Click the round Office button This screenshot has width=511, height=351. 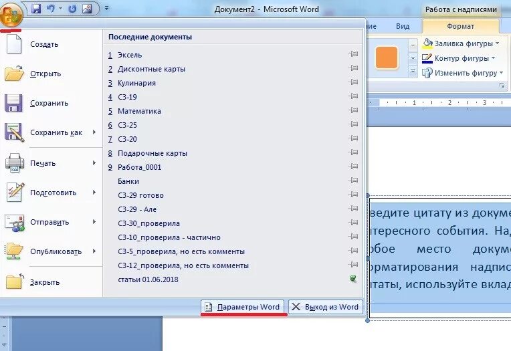pos(11,14)
